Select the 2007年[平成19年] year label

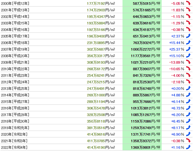pyautogui.click(x=15, y=49)
